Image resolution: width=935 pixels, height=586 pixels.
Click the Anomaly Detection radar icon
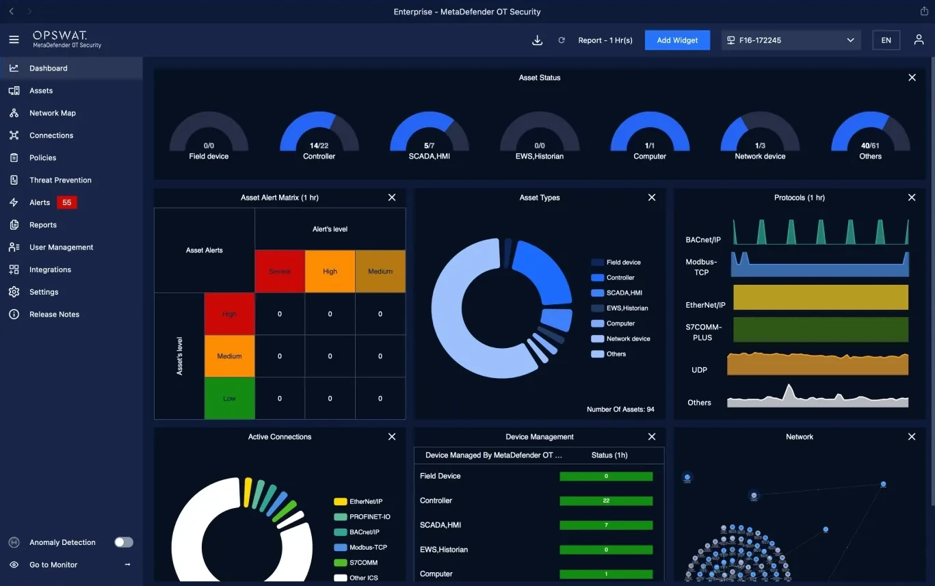coord(14,542)
